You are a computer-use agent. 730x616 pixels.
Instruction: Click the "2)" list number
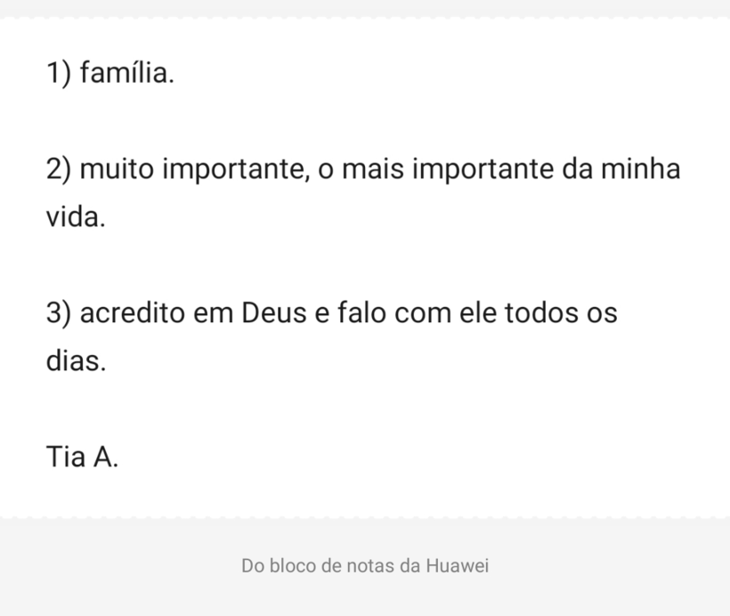tap(59, 169)
